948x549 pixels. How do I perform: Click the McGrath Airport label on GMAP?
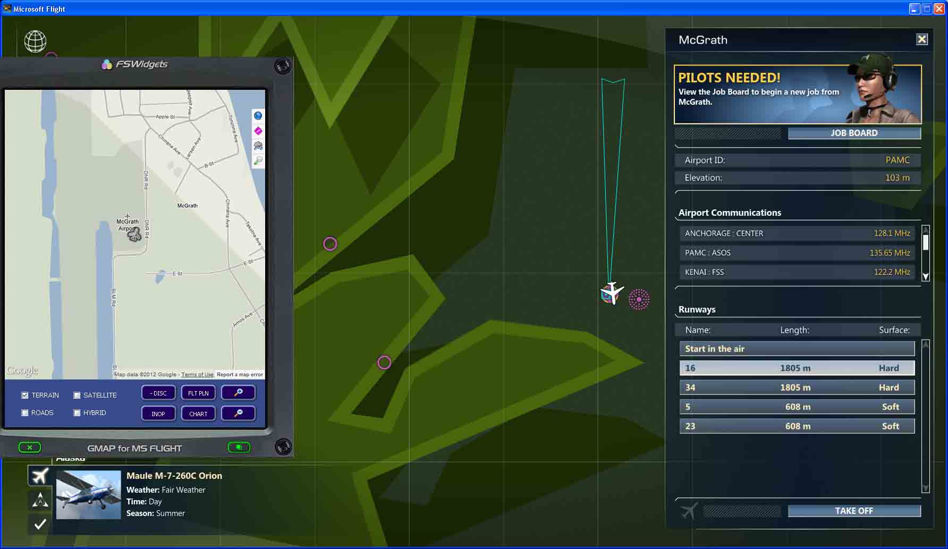(x=128, y=225)
